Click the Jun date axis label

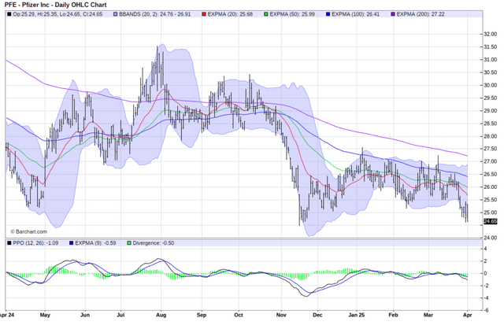coord(85,315)
